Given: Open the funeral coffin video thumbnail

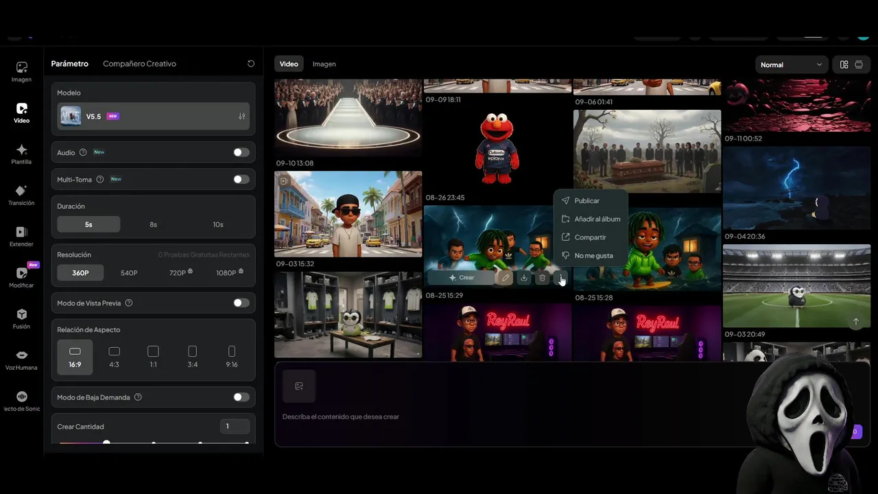Looking at the screenshot, I should point(647,151).
